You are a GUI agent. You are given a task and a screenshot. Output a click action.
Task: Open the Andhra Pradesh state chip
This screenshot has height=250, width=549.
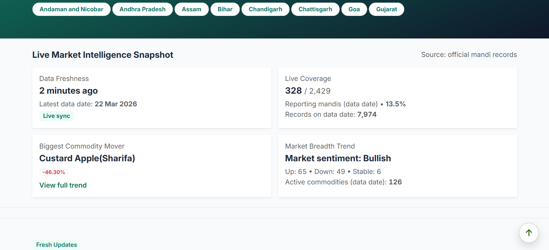(142, 9)
